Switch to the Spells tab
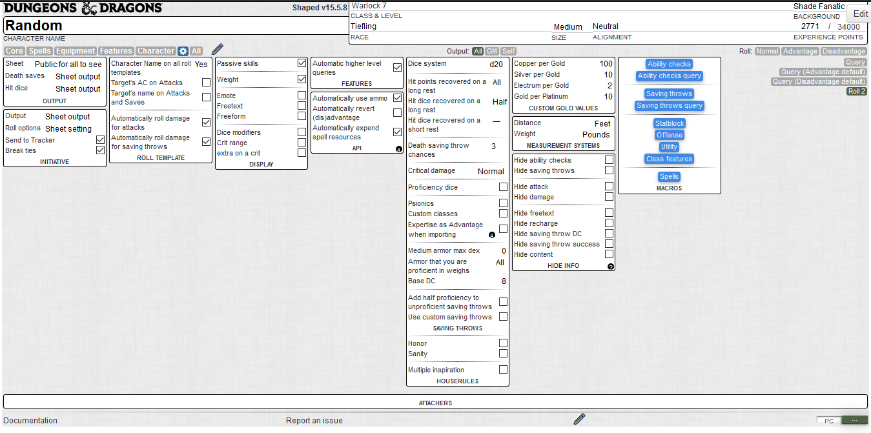The width and height of the screenshot is (871, 433). [x=40, y=51]
